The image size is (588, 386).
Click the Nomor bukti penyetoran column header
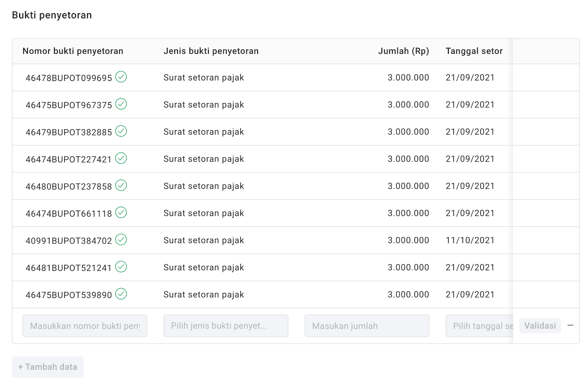pos(73,51)
